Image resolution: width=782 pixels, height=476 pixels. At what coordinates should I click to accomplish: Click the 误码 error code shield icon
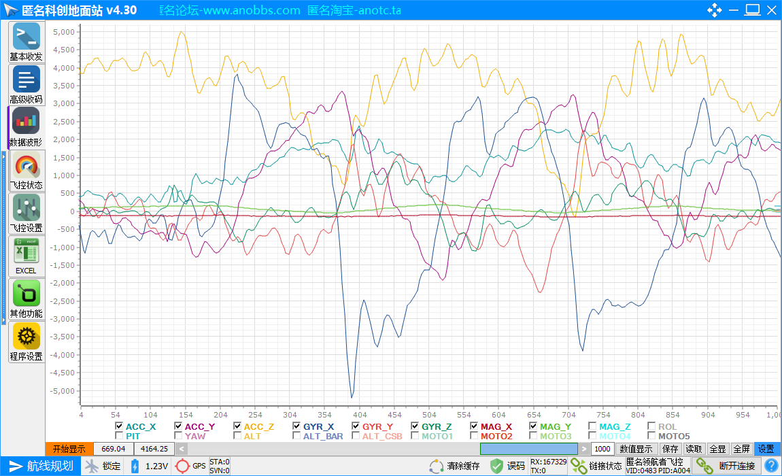click(x=496, y=466)
